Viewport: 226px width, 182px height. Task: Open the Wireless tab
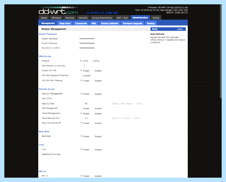coord(56,18)
